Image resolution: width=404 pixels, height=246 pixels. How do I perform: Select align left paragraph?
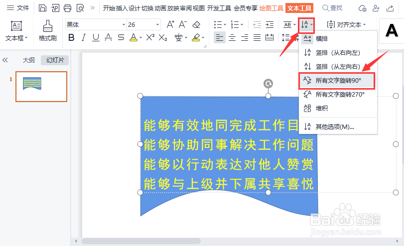pos(220,38)
